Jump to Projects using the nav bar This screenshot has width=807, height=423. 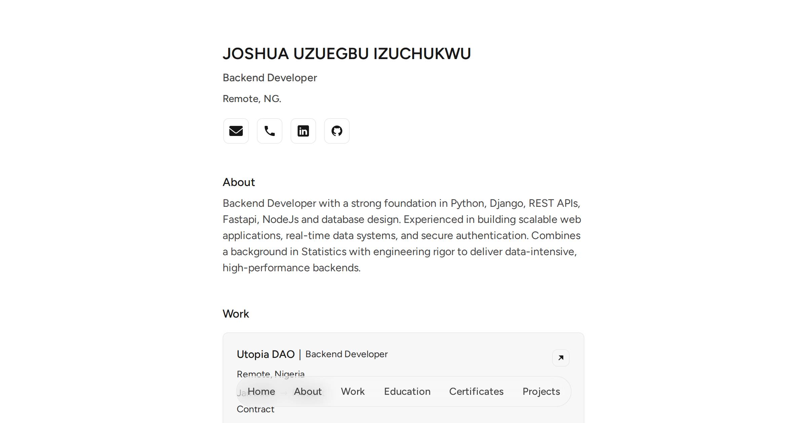click(x=541, y=391)
